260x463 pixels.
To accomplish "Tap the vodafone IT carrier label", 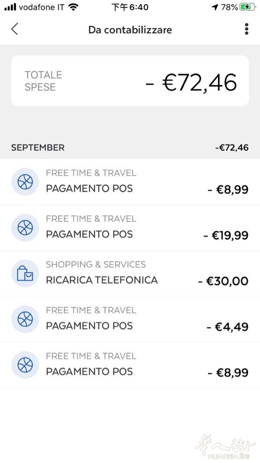I will tap(42, 7).
